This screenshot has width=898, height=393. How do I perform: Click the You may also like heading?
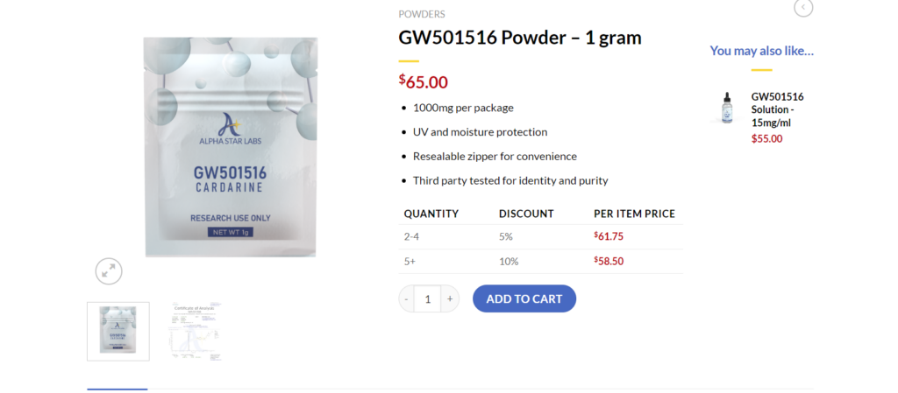tap(762, 51)
